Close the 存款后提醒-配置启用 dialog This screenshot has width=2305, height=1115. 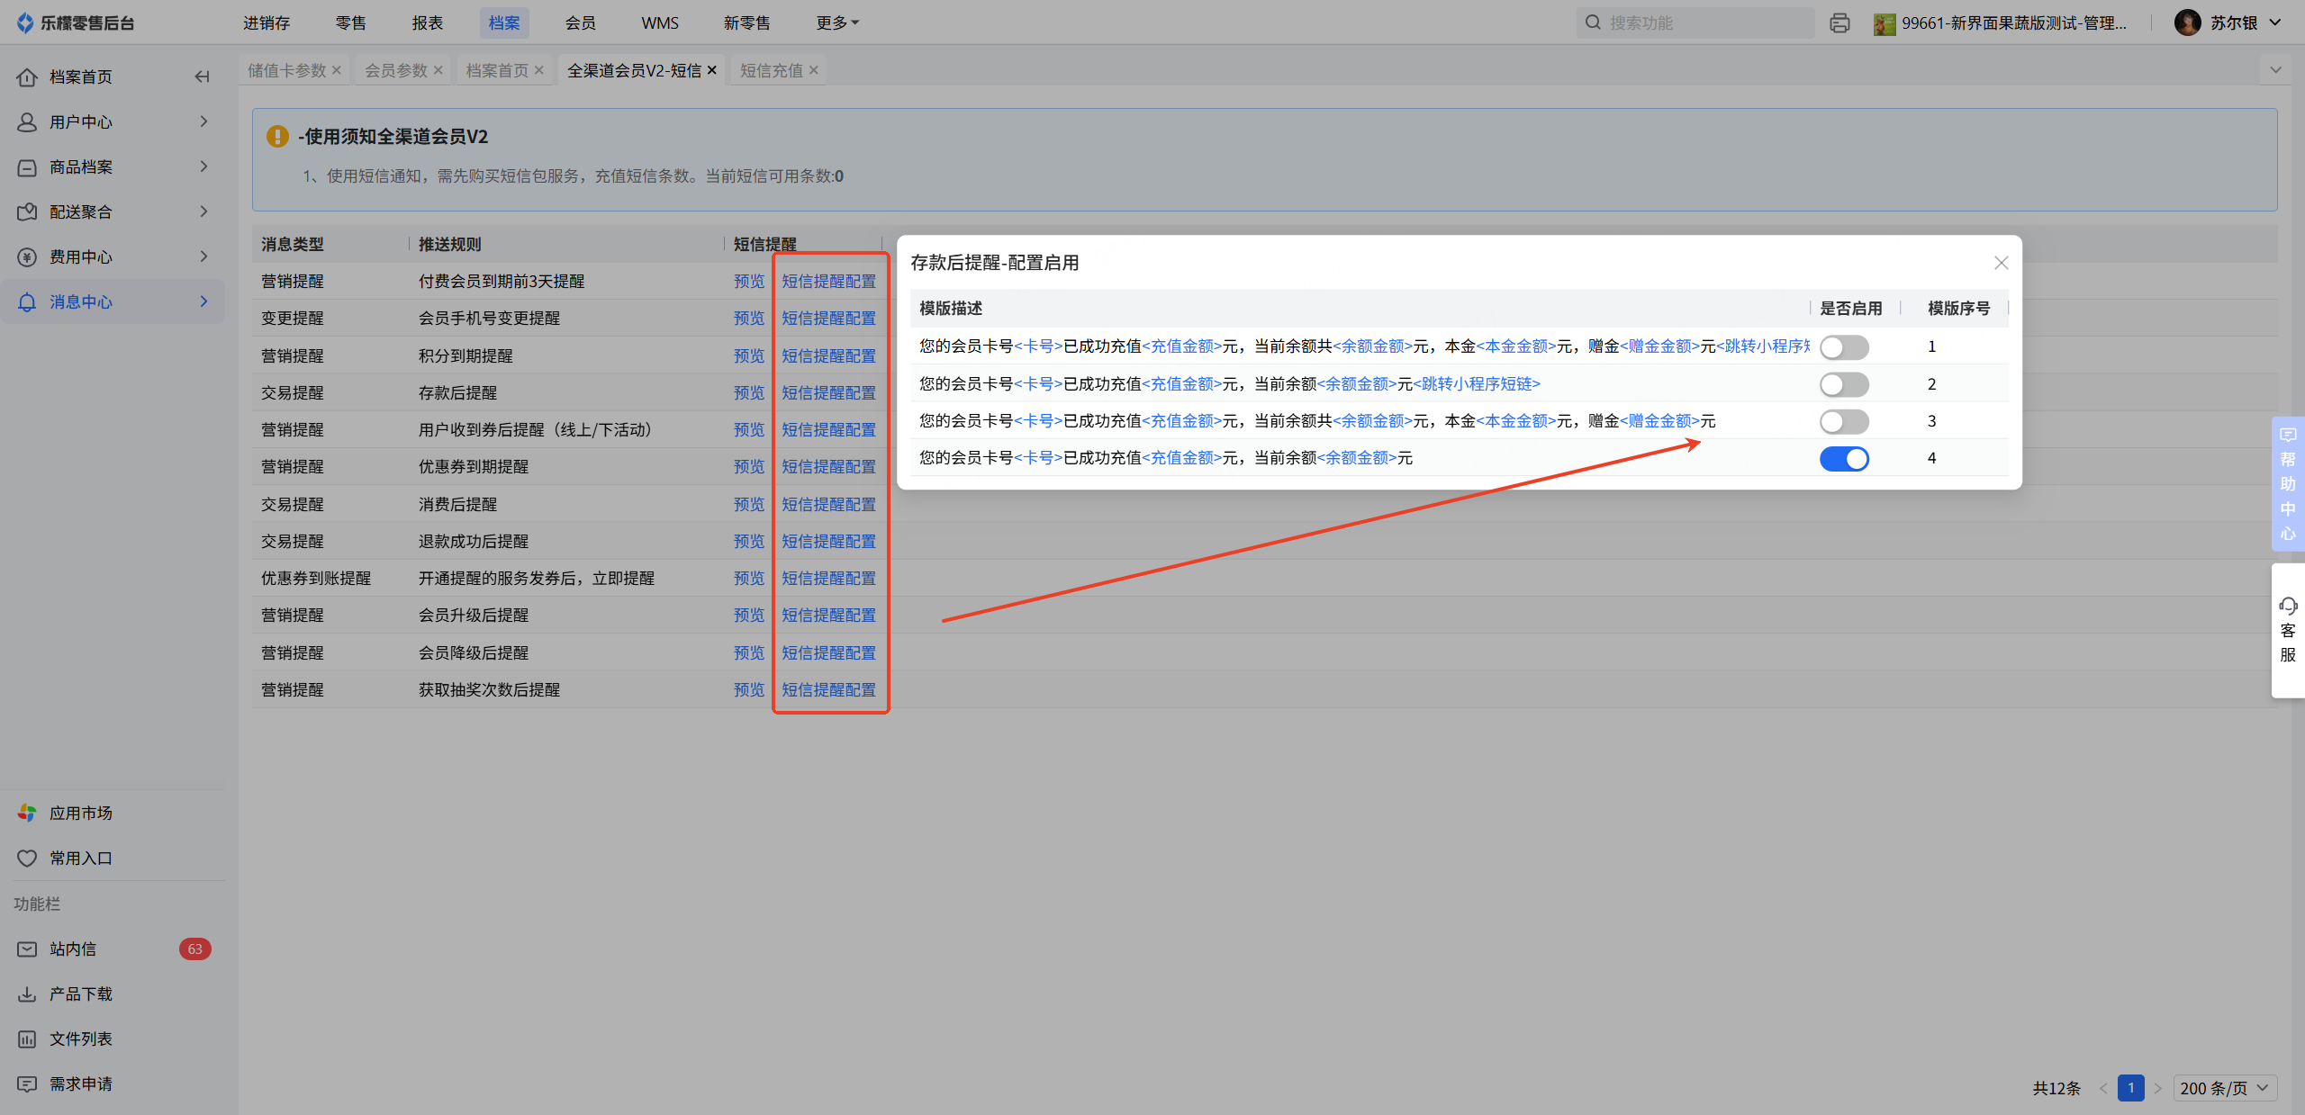tap(2001, 263)
